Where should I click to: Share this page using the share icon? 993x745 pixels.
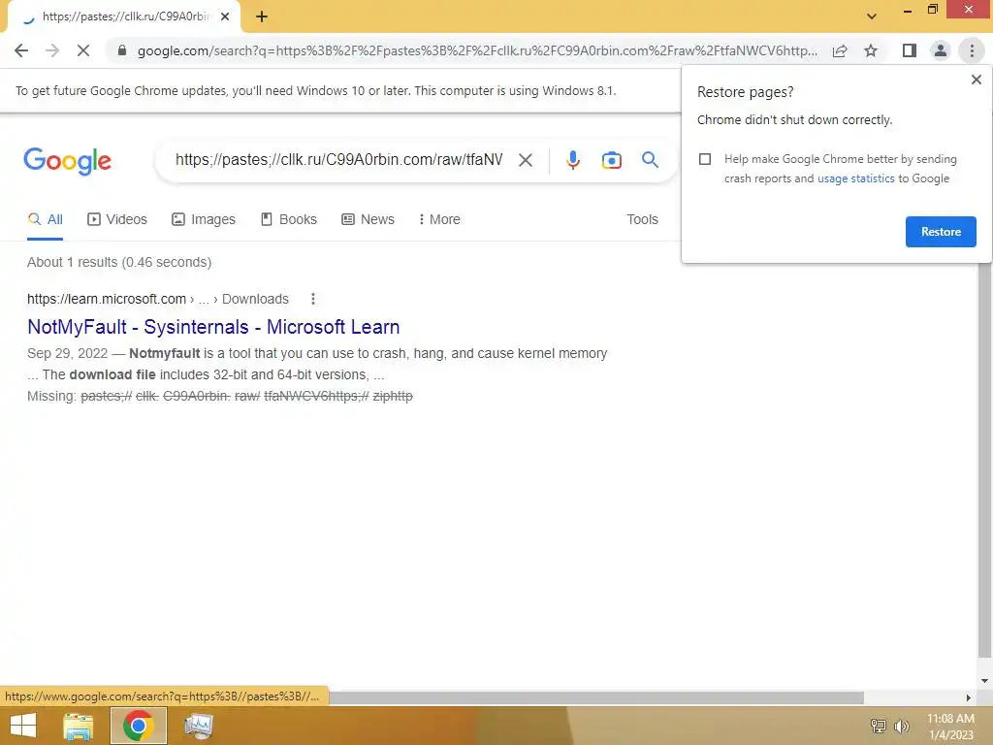point(840,50)
